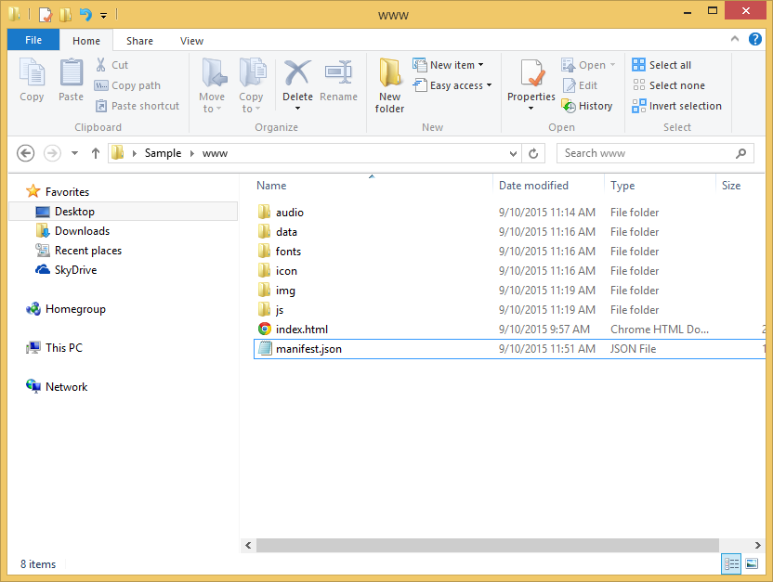
Task: Click New folder icon in quick access toolbar
Action: click(65, 15)
